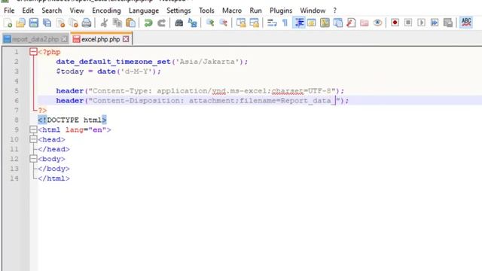Click the <!DOCTYPE html> line
Screen dimensions: 482x271
tap(72, 120)
